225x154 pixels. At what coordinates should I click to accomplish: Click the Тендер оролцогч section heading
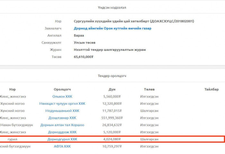(112, 76)
